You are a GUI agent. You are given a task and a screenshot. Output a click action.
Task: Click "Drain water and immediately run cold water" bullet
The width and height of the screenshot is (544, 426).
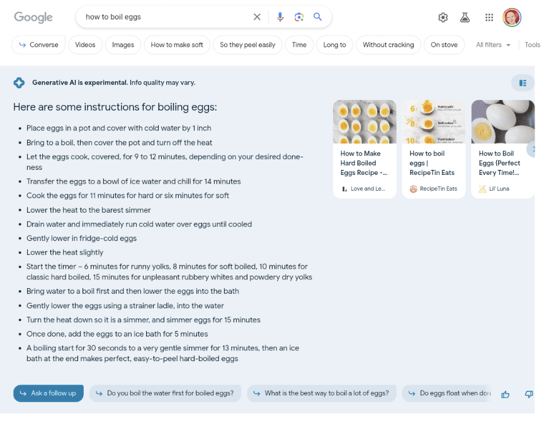click(x=139, y=225)
